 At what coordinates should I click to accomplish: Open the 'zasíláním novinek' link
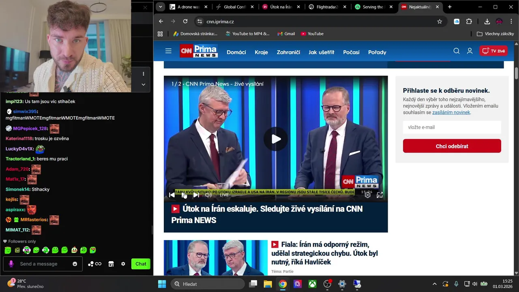pyautogui.click(x=451, y=112)
